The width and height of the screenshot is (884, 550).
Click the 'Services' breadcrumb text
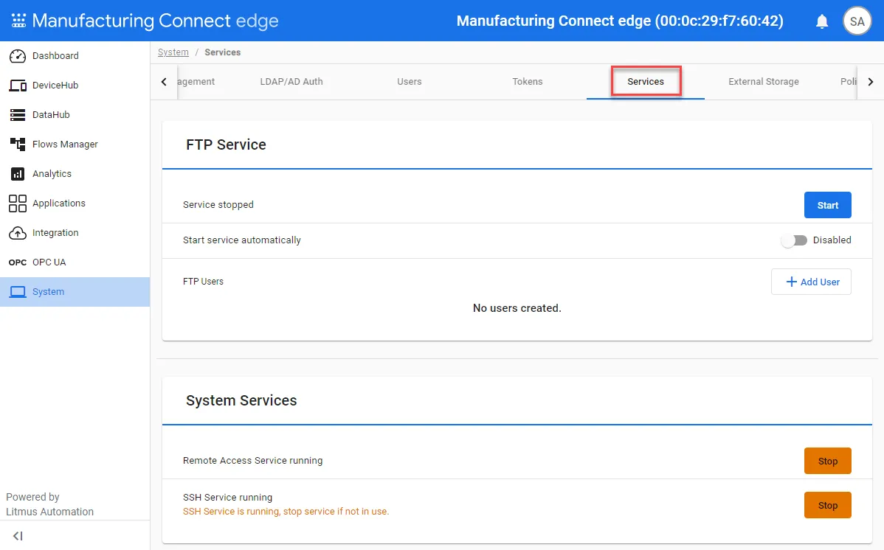[x=222, y=52]
